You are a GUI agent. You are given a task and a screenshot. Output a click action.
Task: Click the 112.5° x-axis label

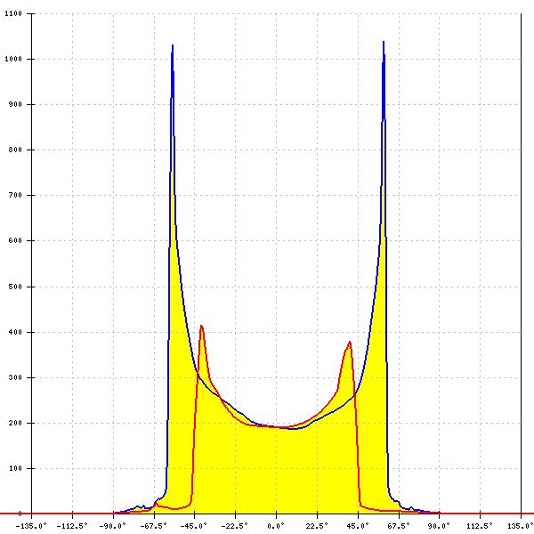(480, 526)
